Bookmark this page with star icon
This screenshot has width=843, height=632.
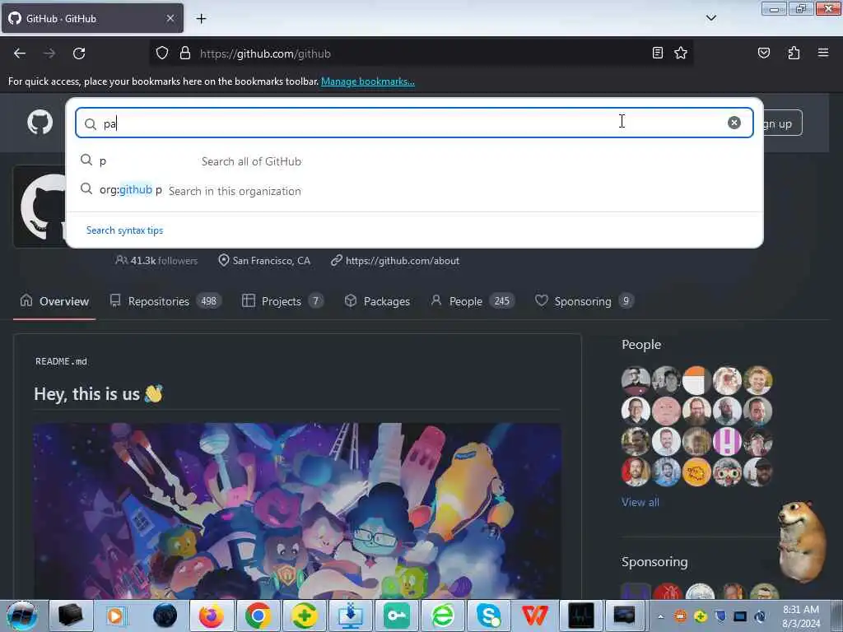(681, 53)
